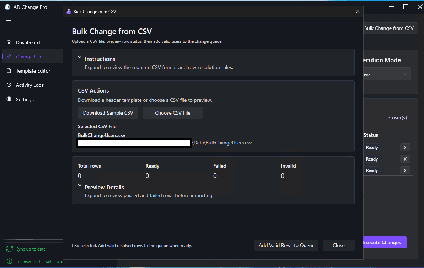Viewport: 424px width, 268px height.
Task: Remove first Ready user with X
Action: (405, 148)
